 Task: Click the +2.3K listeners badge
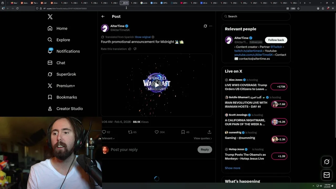pos(279,139)
